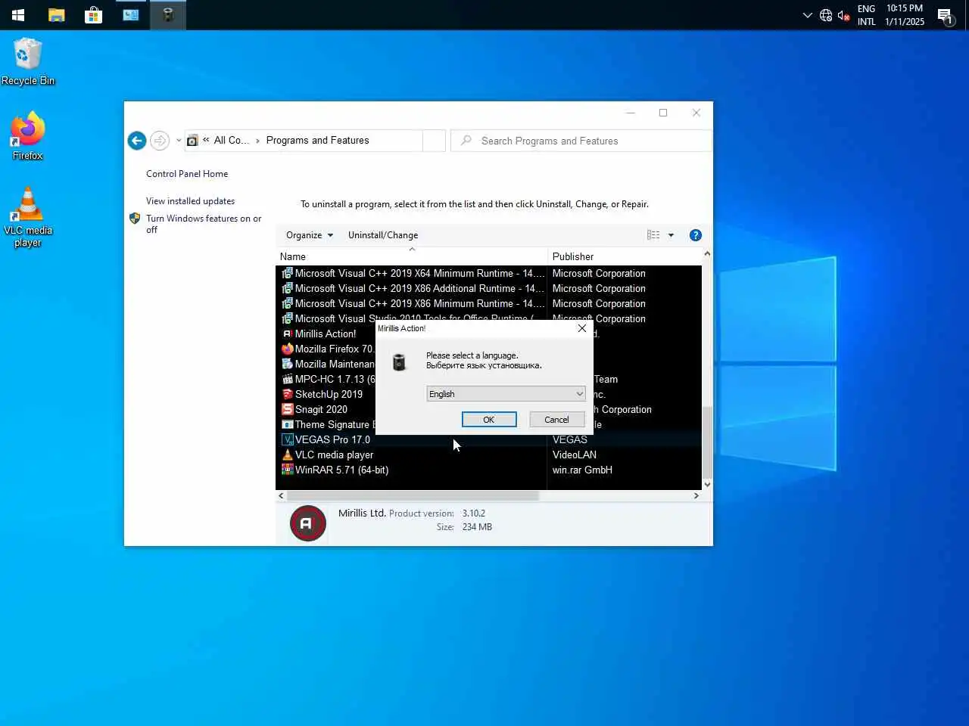Open the Control Panel Home link
Viewport: 969px width, 726px height.
(x=187, y=174)
